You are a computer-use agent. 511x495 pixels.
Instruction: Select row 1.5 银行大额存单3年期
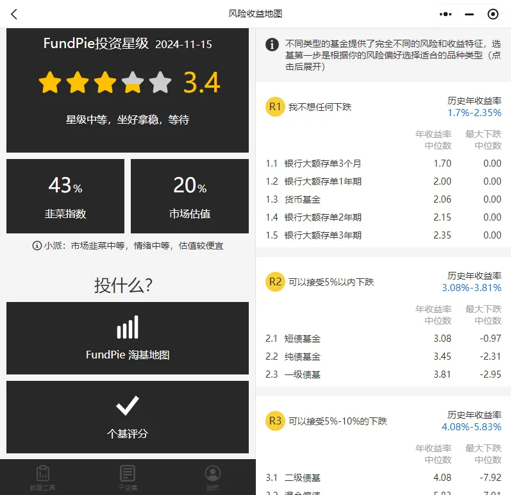pyautogui.click(x=383, y=235)
